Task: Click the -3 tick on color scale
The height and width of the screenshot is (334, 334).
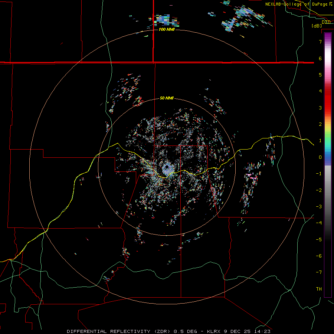Action: [319, 207]
